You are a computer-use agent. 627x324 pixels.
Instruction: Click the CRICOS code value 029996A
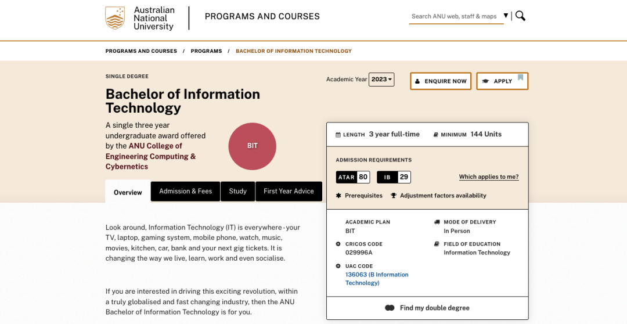[x=359, y=253]
